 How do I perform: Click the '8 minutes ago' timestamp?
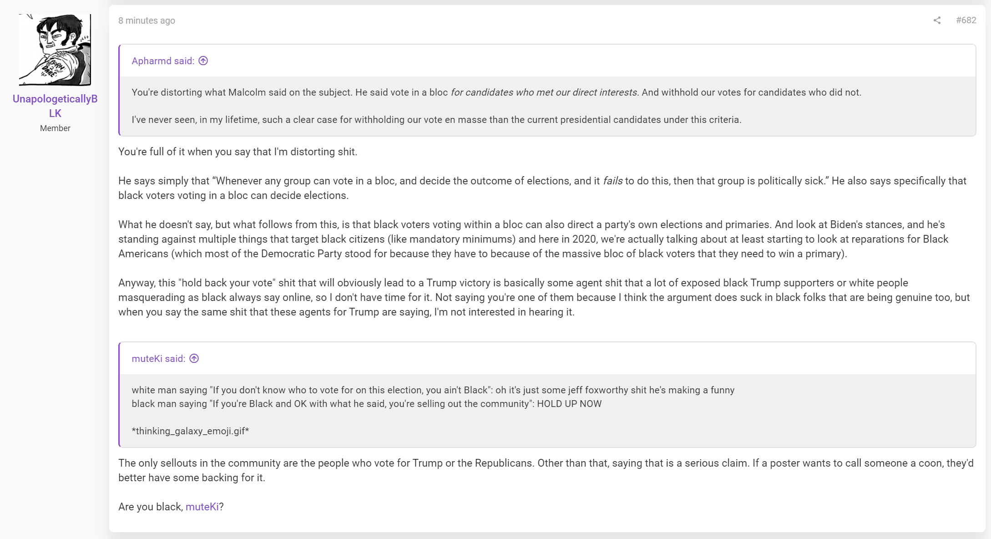(147, 20)
